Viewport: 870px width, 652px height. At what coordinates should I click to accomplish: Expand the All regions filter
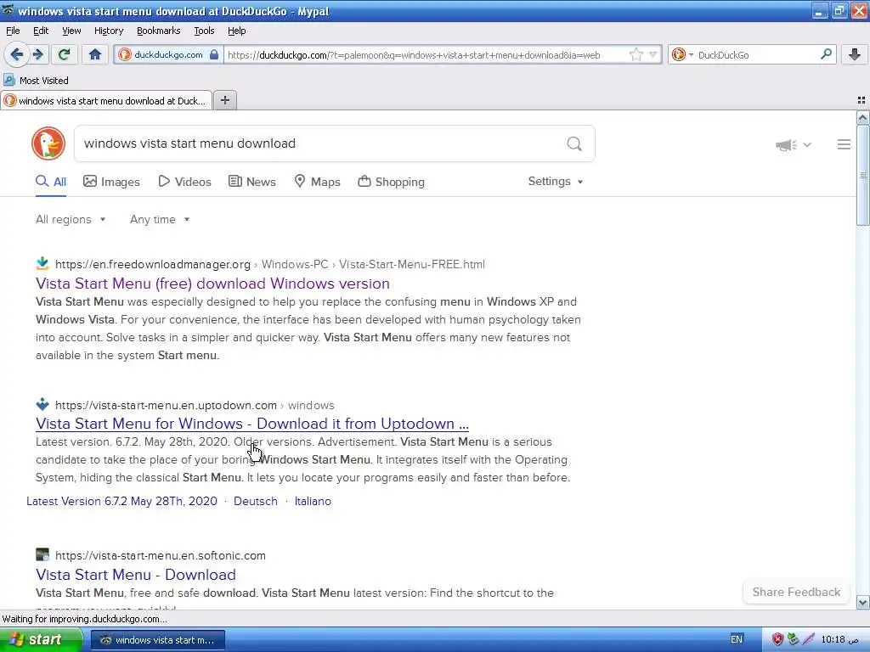71,220
